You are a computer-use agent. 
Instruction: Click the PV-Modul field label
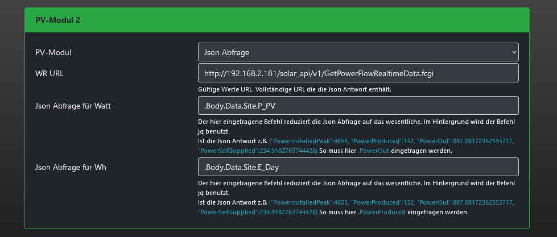pos(57,52)
